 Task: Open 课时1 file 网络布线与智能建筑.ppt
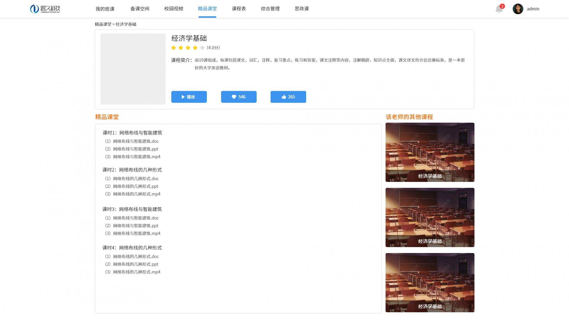coord(131,149)
